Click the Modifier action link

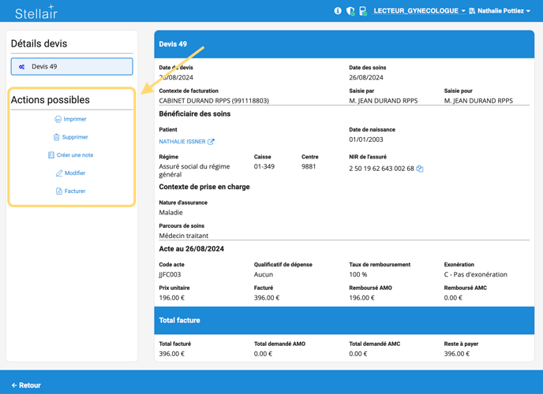(x=75, y=173)
